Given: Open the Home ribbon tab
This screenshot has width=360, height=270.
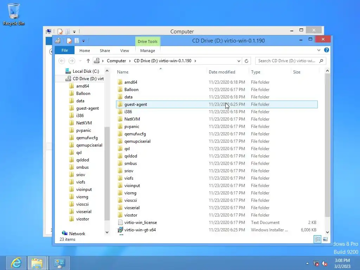Looking at the screenshot, I should click(x=85, y=51).
